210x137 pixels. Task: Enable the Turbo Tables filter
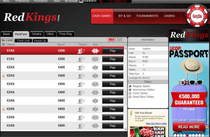tap(130, 93)
